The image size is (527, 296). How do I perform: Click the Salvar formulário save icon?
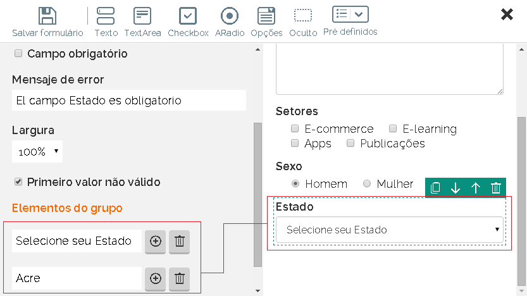pyautogui.click(x=47, y=16)
